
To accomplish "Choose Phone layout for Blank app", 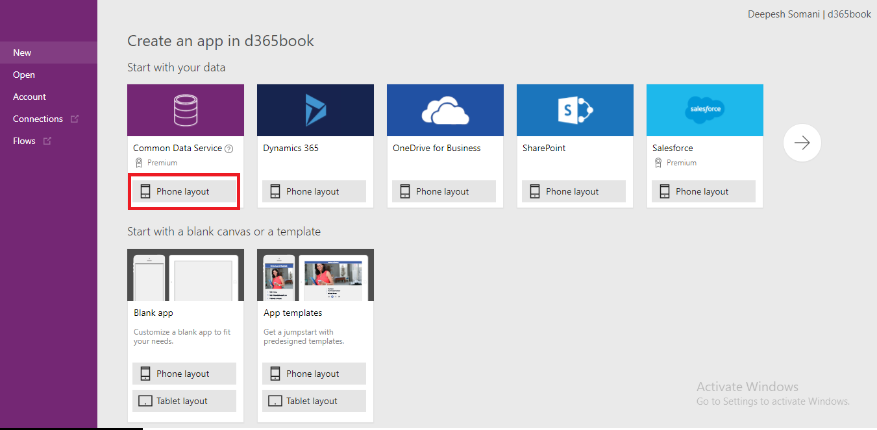I will click(x=184, y=374).
